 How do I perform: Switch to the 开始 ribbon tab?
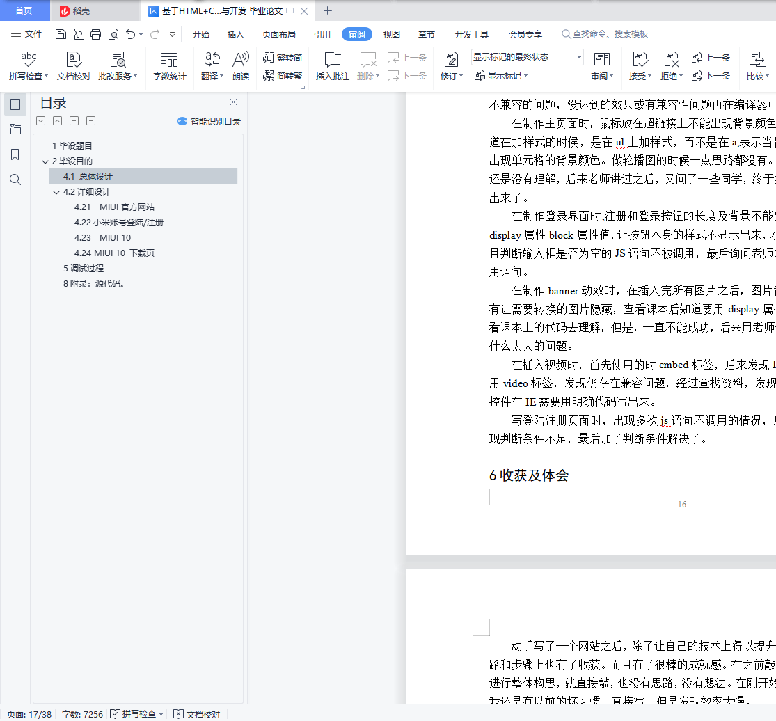[201, 34]
